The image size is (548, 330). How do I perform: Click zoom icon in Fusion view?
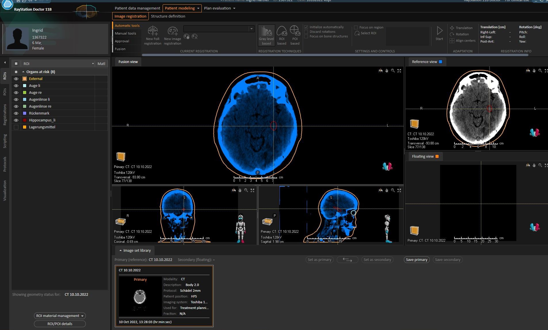tap(393, 71)
